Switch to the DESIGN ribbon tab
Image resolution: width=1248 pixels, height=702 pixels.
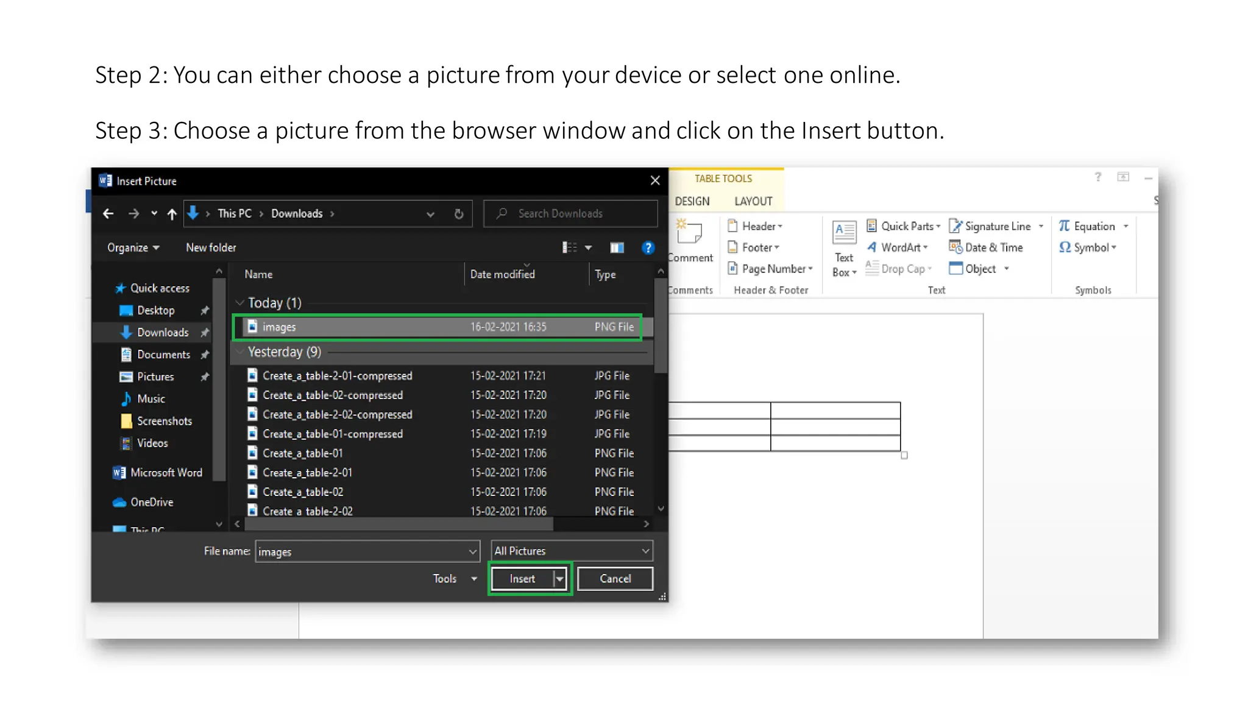tap(692, 201)
